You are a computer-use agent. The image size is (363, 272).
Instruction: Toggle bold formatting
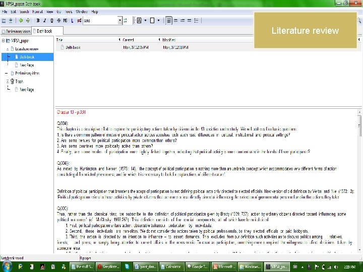[38, 21]
